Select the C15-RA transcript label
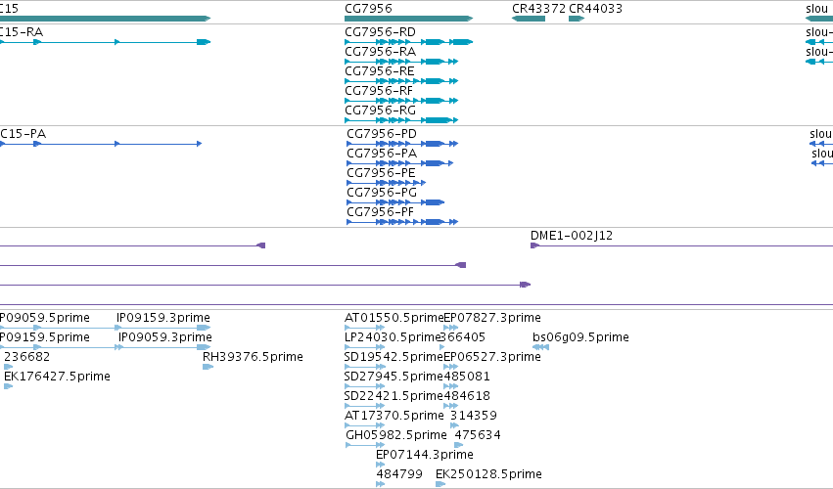Viewport: 833px width, 489px height. tap(22, 32)
